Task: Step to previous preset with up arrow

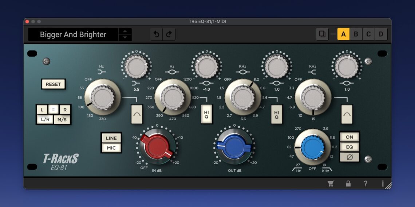Action: click(x=125, y=32)
